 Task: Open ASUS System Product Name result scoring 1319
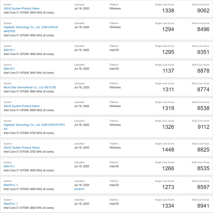21,106
